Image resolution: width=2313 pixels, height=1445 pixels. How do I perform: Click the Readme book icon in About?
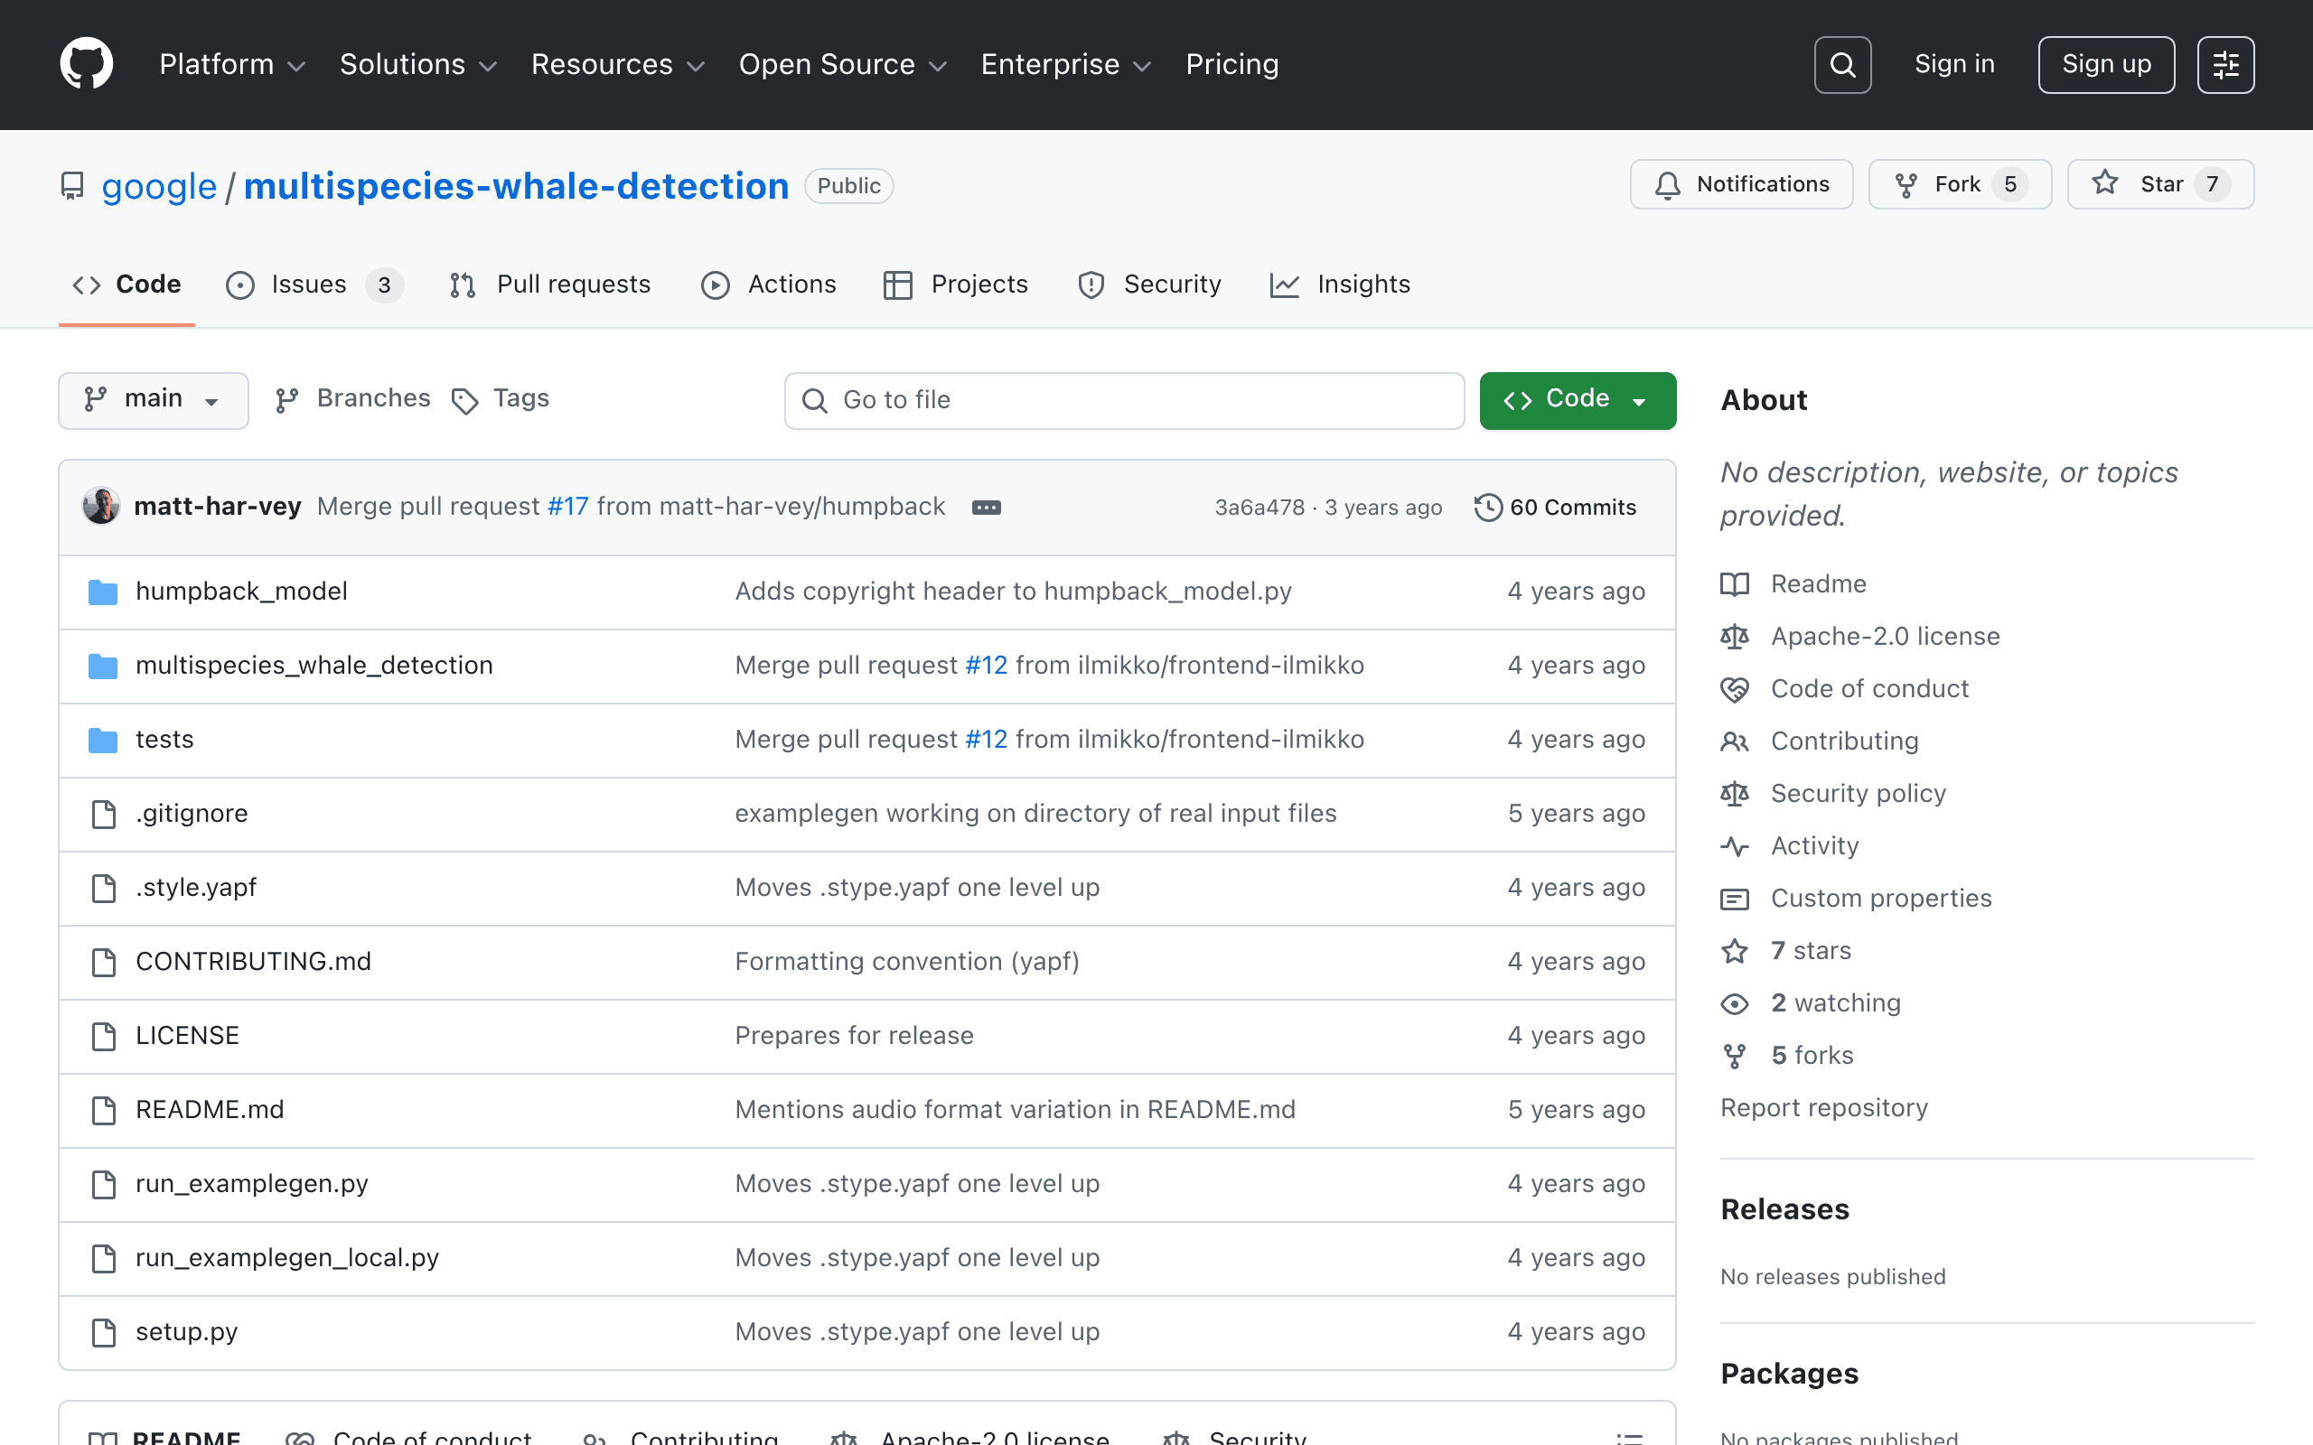pyautogui.click(x=1735, y=584)
